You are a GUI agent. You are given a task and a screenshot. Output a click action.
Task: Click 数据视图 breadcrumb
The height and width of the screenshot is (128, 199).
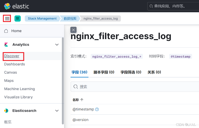tap(70, 19)
